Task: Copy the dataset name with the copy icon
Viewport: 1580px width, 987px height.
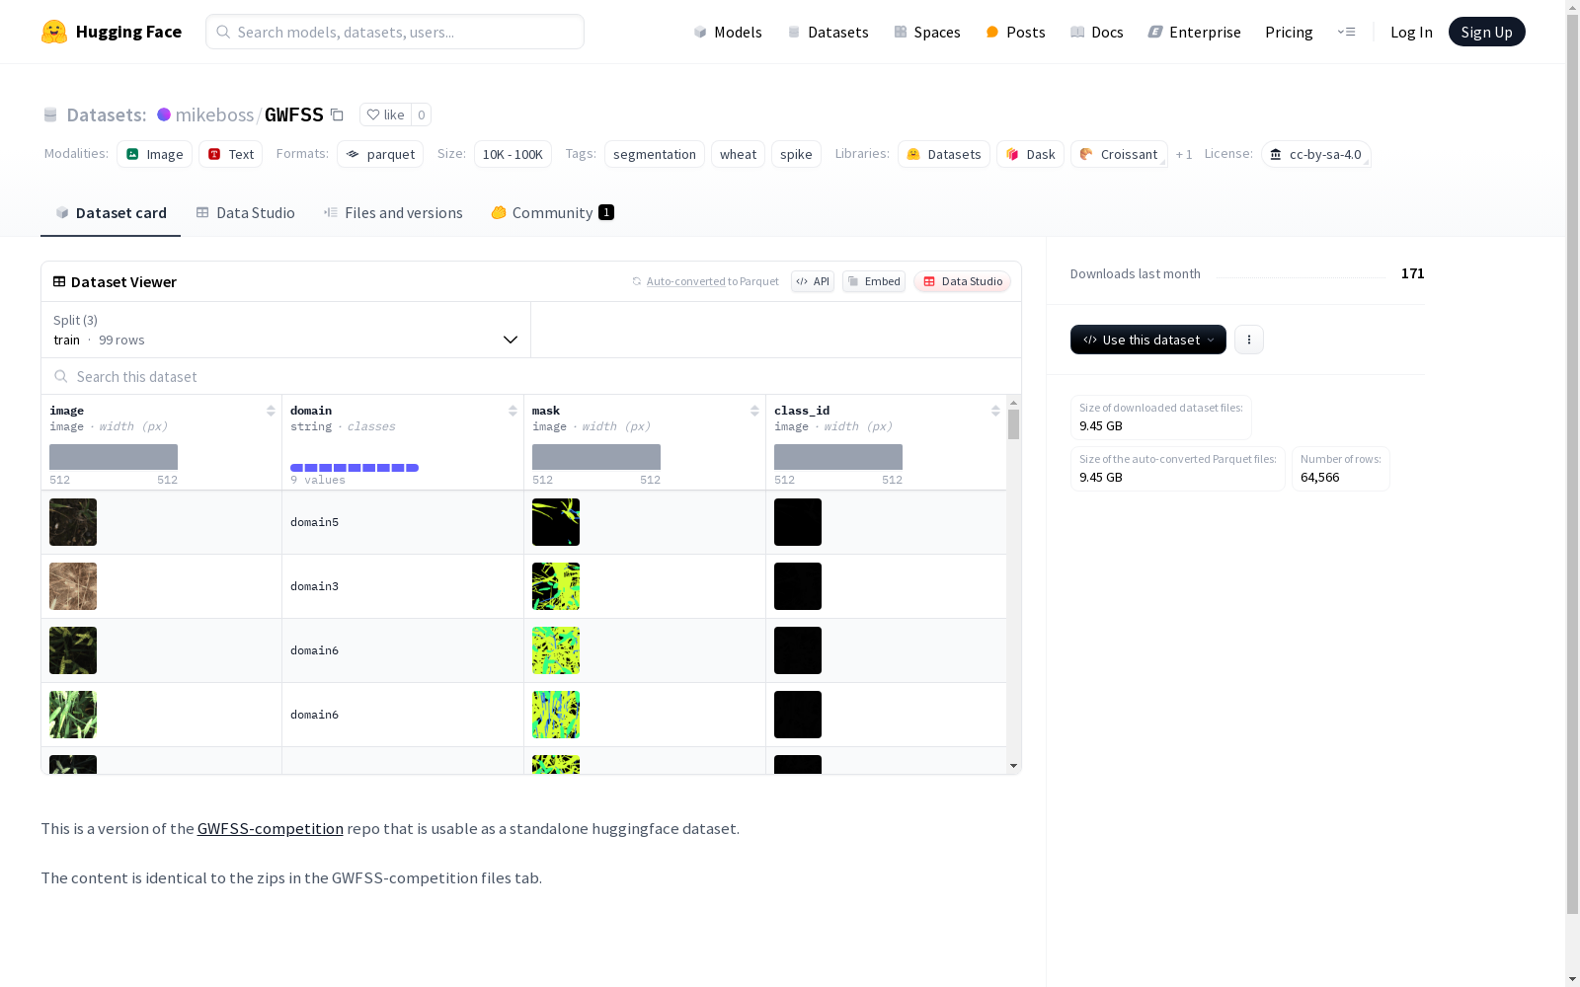Action: click(x=337, y=114)
